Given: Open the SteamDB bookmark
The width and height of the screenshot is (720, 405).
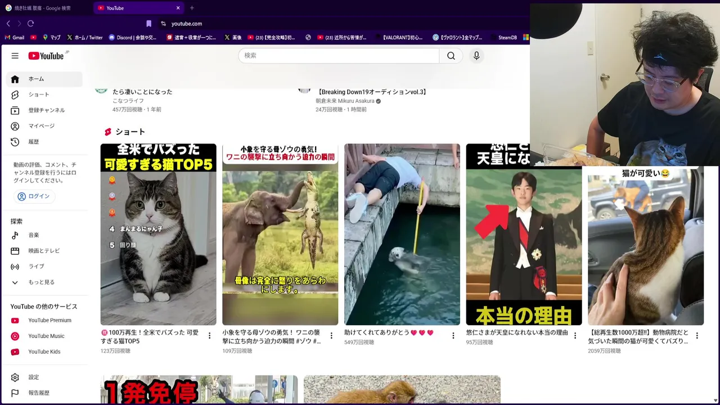Looking at the screenshot, I should [502, 38].
